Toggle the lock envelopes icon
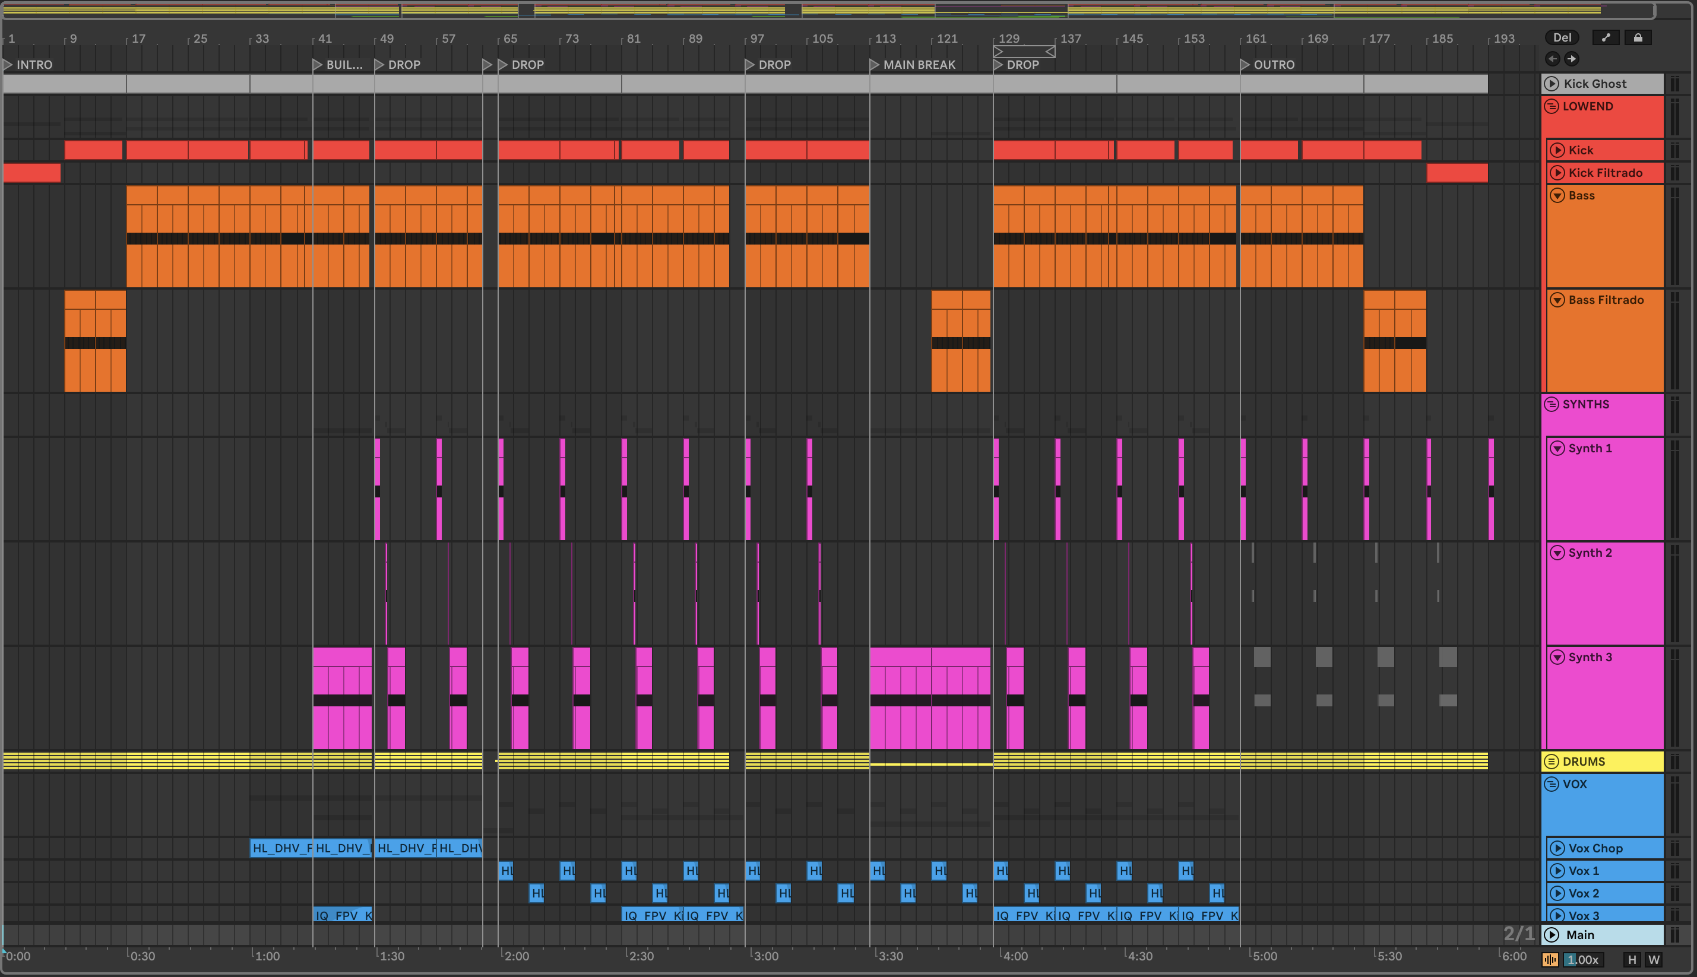The width and height of the screenshot is (1697, 977). coord(1637,37)
